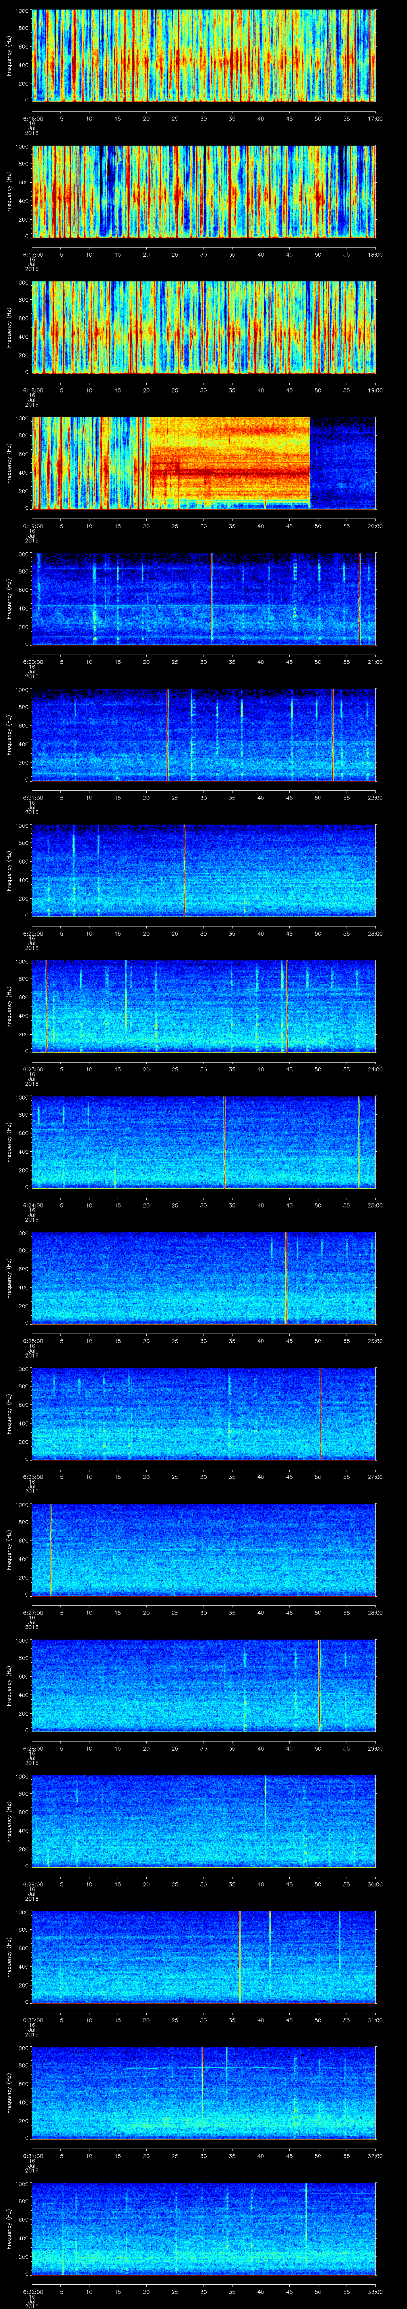Screen dimensions: 407x2309
Task: Click the red vertical spike in the 6:22:00 spectrogram
Action: [184, 870]
